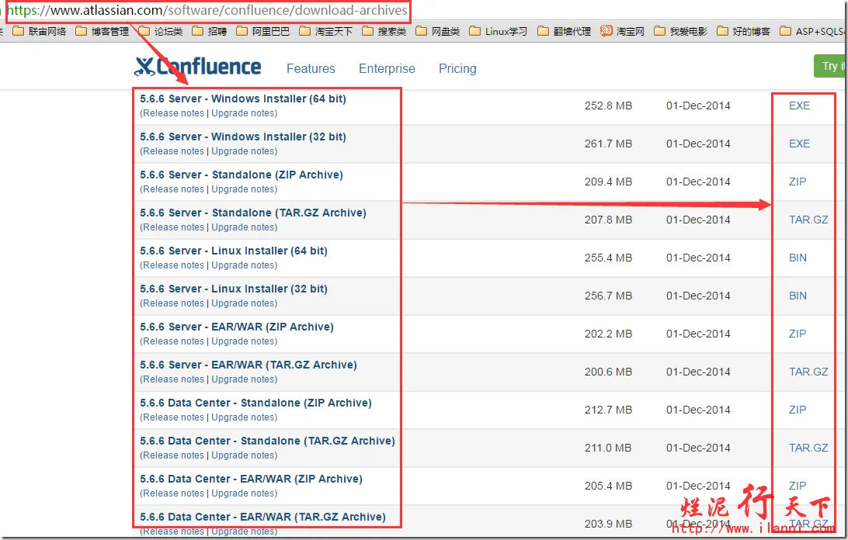This screenshot has width=848, height=540.
Task: Open Upgrade notes for Windows Installer 64 bit
Action: pos(243,113)
